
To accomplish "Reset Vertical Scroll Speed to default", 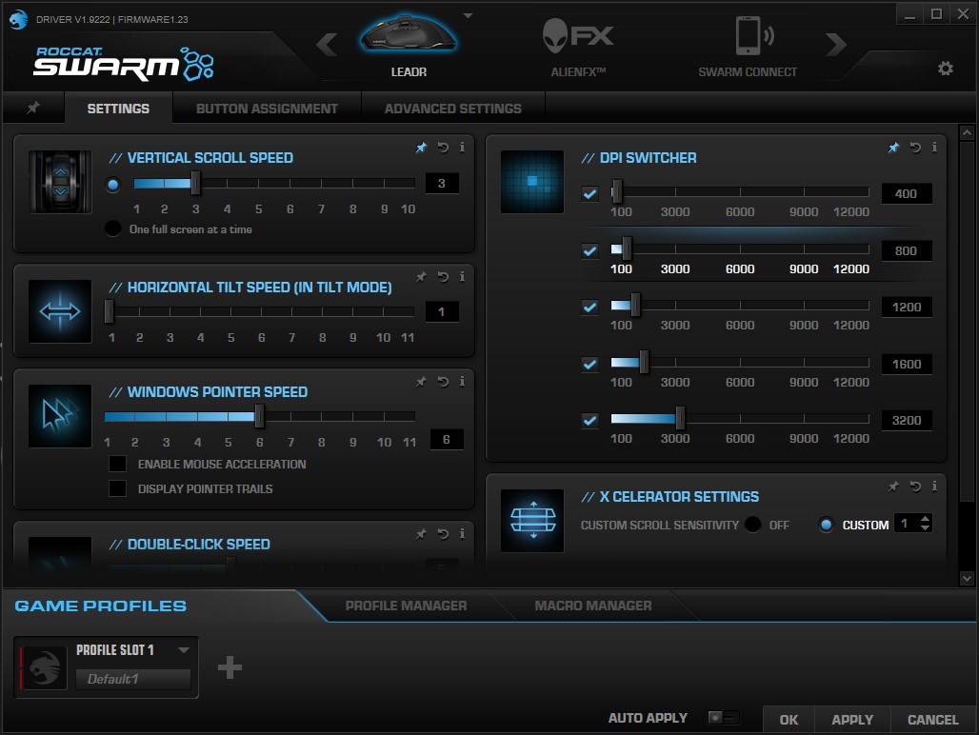I will tap(443, 148).
